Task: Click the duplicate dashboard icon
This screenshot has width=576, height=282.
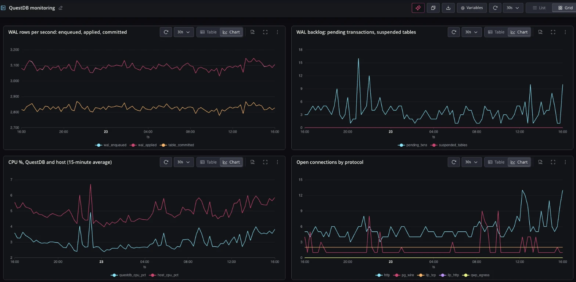Action: click(433, 8)
